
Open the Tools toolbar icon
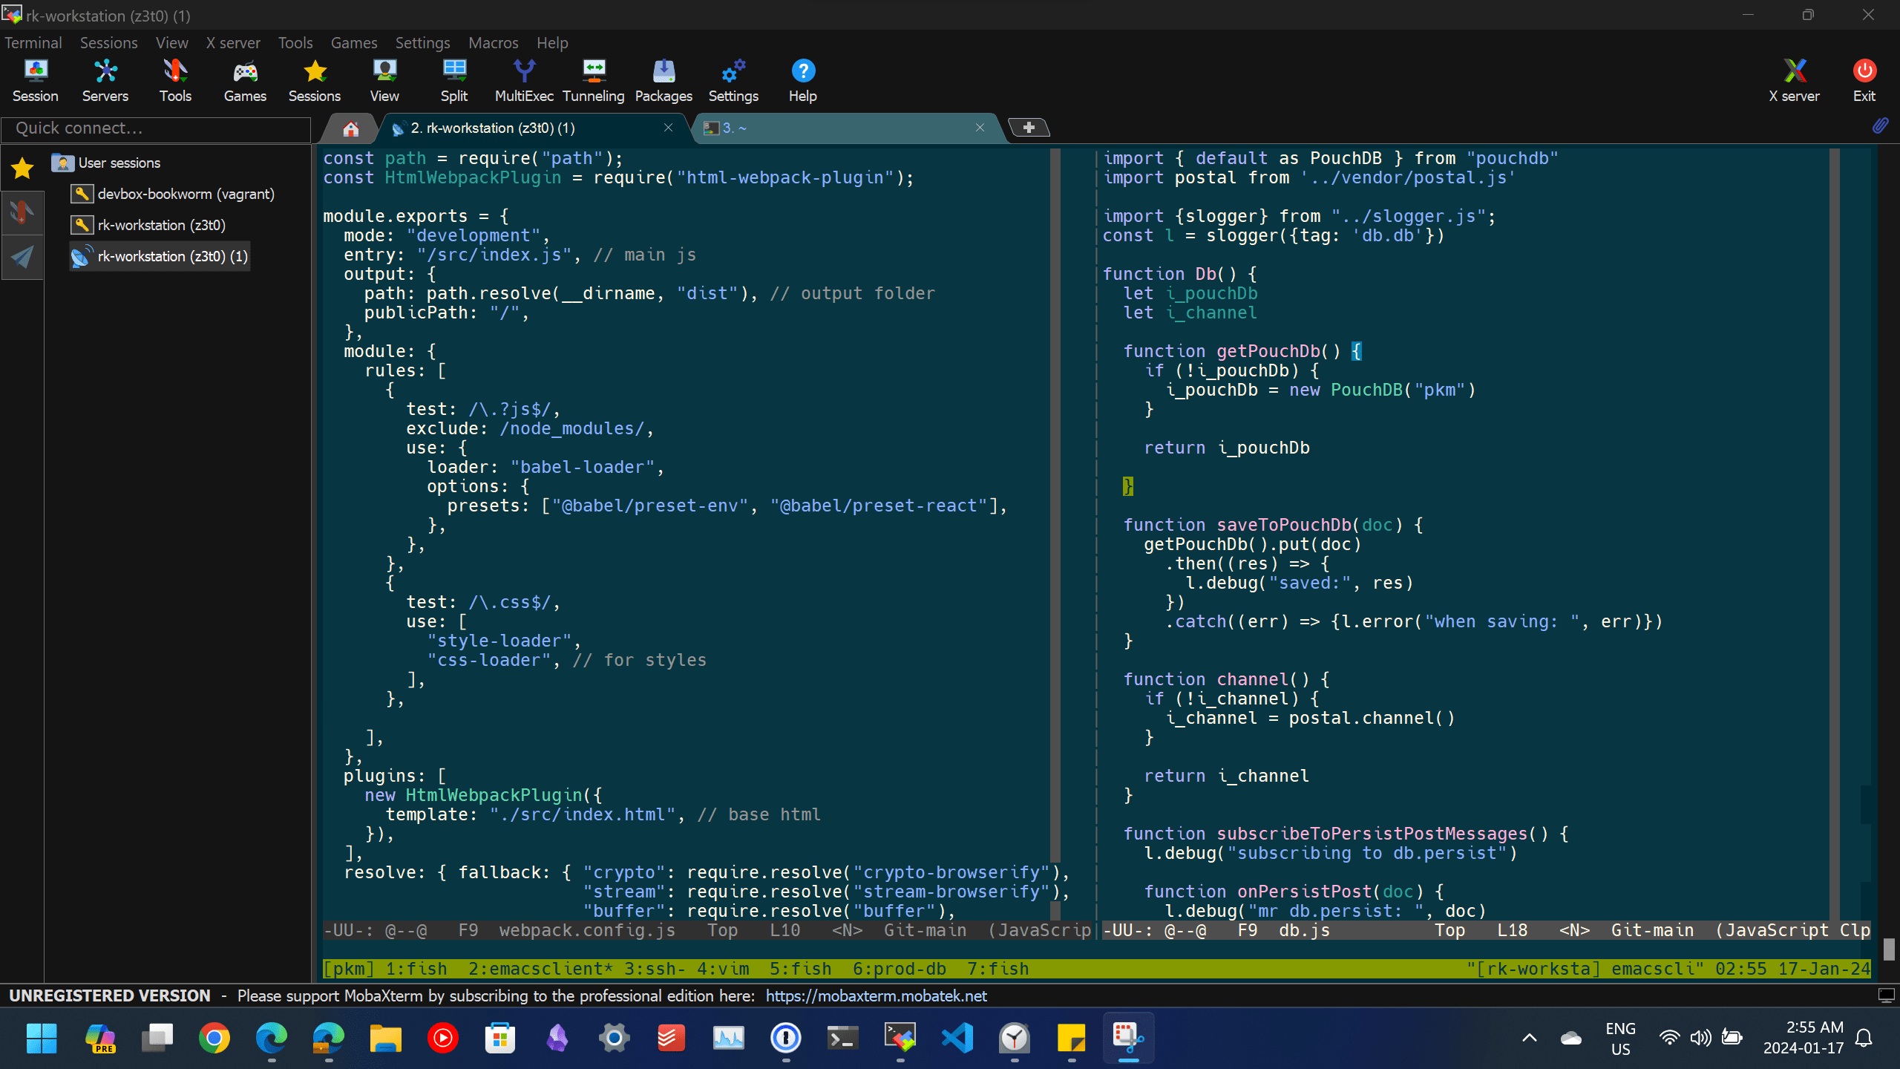tap(175, 81)
